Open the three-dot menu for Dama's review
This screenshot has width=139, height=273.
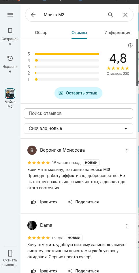tap(127, 226)
